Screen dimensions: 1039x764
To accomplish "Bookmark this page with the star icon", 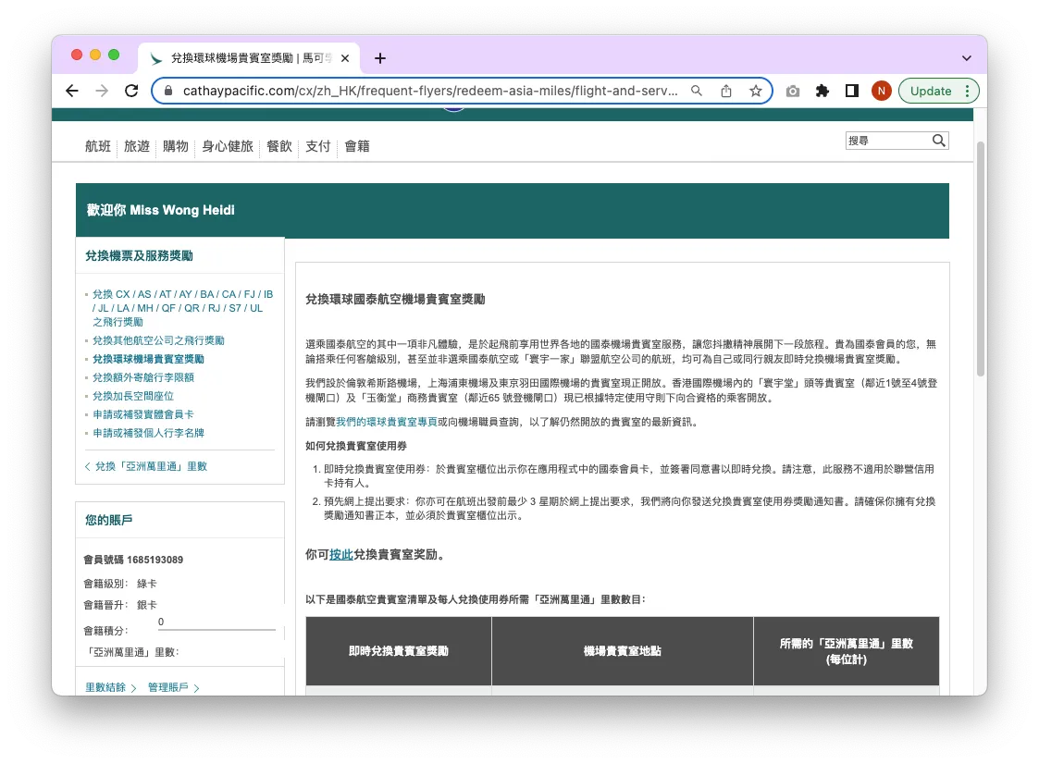I will tap(755, 91).
